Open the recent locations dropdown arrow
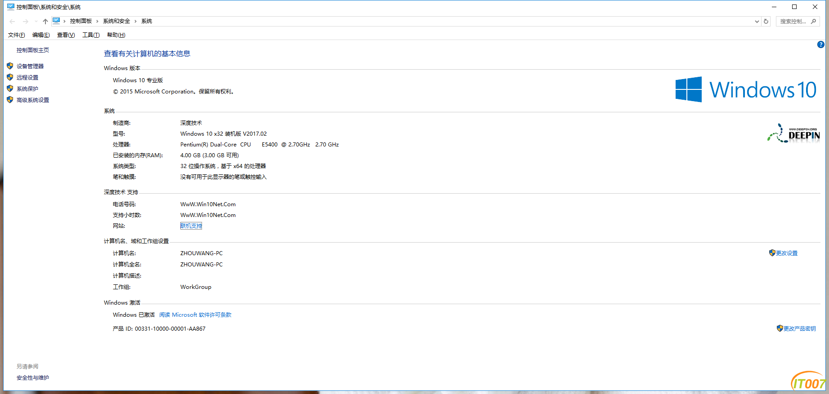The width and height of the screenshot is (829, 394). [36, 21]
